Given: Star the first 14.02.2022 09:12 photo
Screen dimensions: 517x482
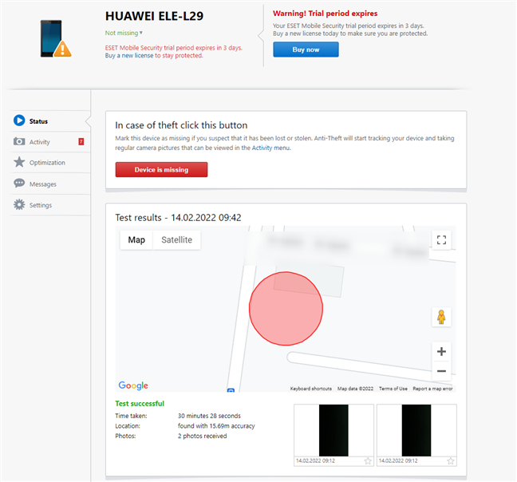Looking at the screenshot, I should coord(368,461).
